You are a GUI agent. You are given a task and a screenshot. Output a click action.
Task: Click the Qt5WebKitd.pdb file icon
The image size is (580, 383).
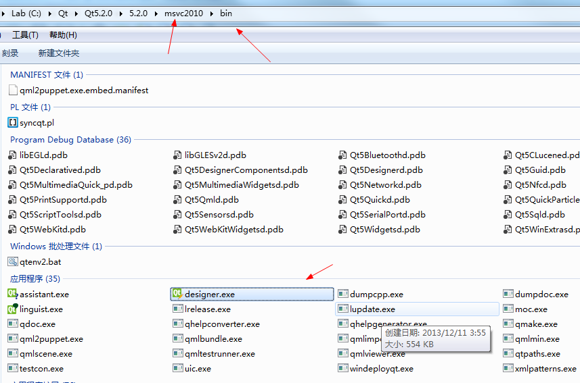[13, 230]
